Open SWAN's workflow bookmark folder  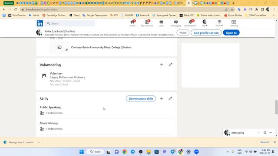[x=256, y=16]
